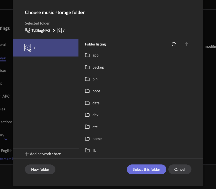The width and height of the screenshot is (216, 189).
Task: Confirm with Select this folder
Action: pyautogui.click(x=146, y=169)
